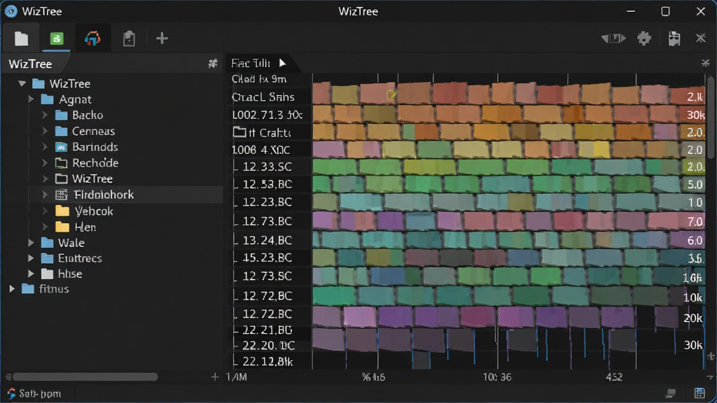Open settings with the gear icon
The height and width of the screenshot is (403, 717).
point(644,38)
